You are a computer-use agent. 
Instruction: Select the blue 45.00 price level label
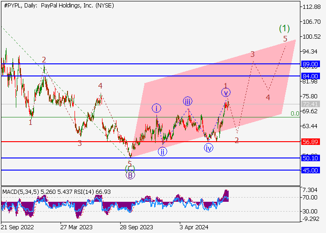tap(311, 171)
